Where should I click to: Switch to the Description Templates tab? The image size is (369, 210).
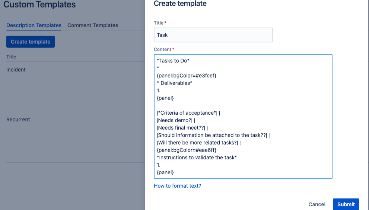point(34,25)
